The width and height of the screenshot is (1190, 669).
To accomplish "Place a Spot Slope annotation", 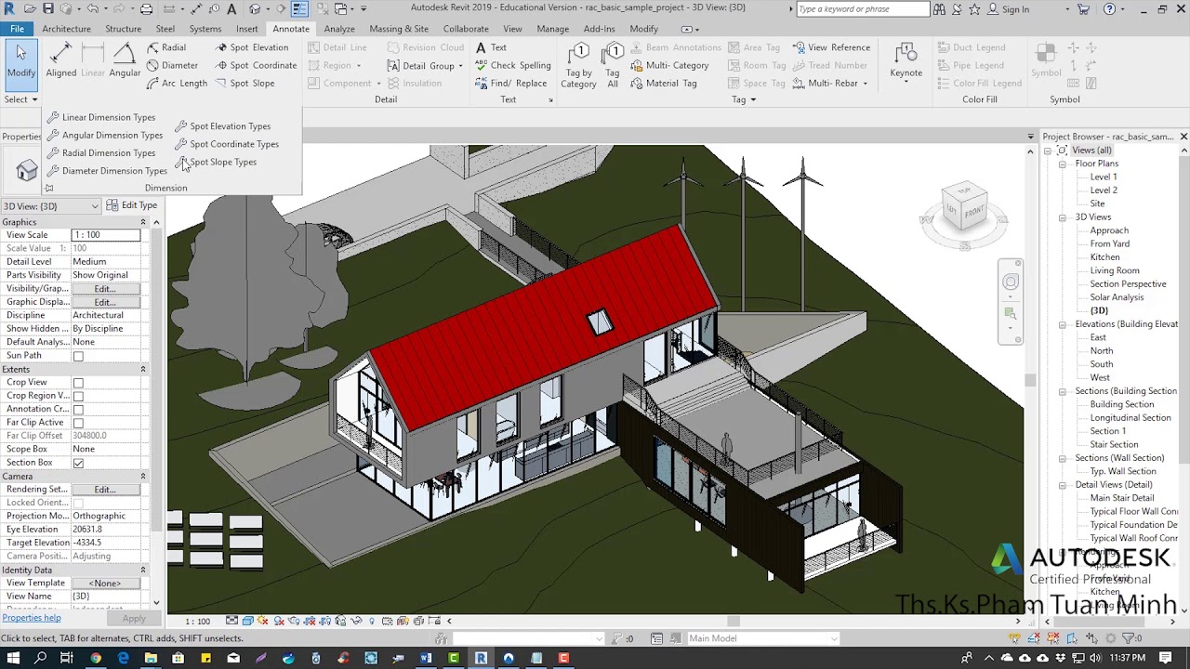I will [x=245, y=83].
